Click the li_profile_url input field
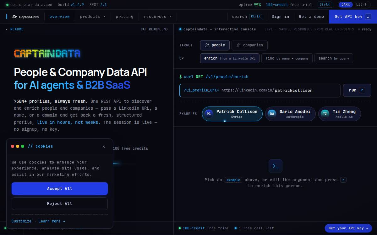Screen dimensions: 377x235 point(260,90)
